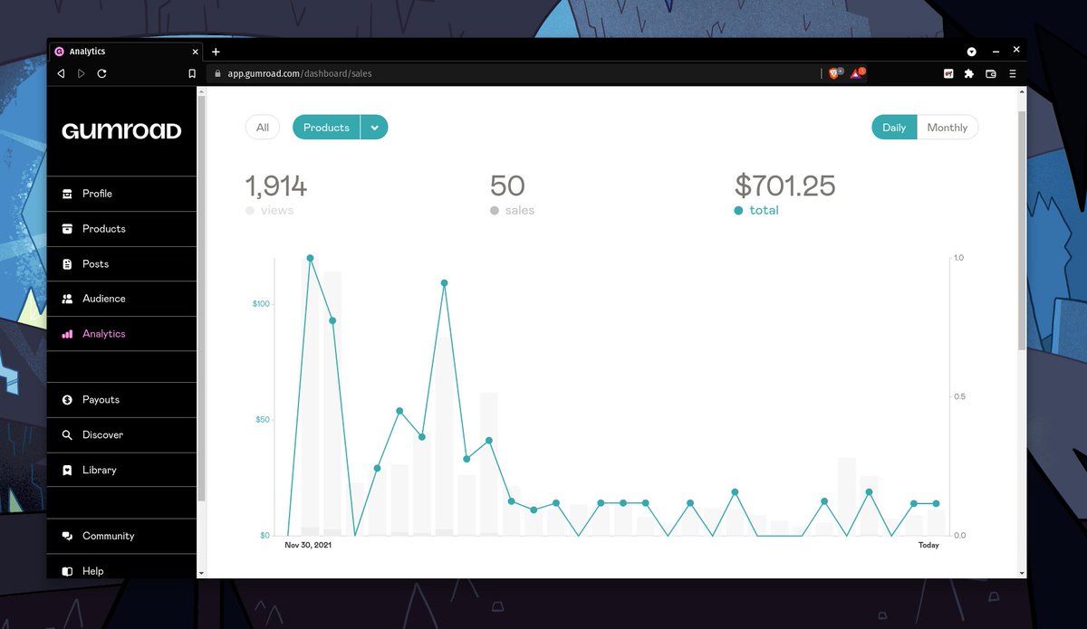The height and width of the screenshot is (629, 1087).
Task: Open the extensions puzzle piece icon
Action: tap(969, 73)
